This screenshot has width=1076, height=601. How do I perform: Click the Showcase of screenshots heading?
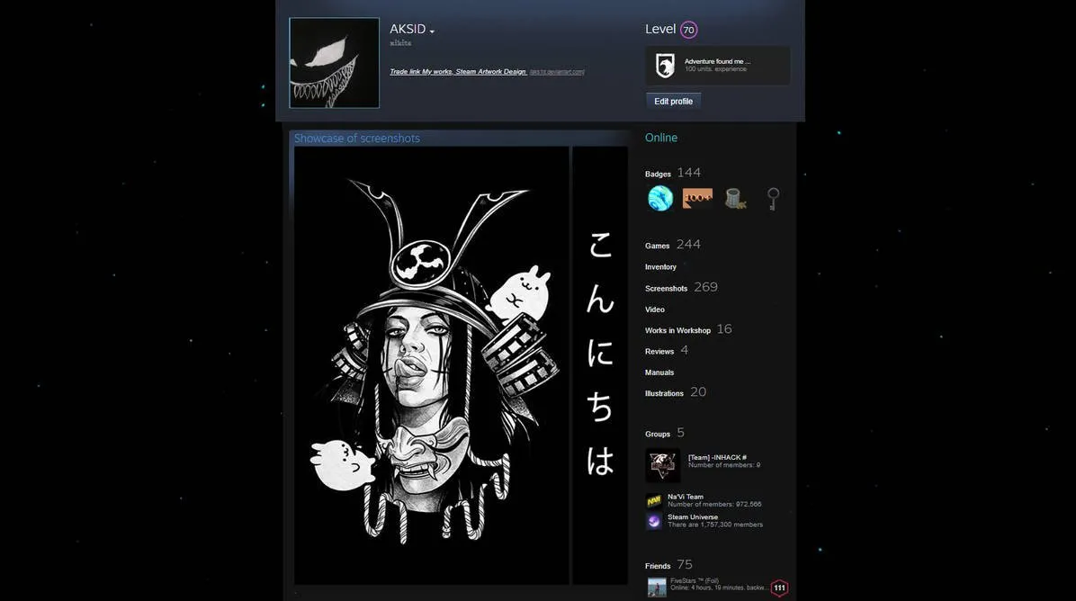click(357, 139)
